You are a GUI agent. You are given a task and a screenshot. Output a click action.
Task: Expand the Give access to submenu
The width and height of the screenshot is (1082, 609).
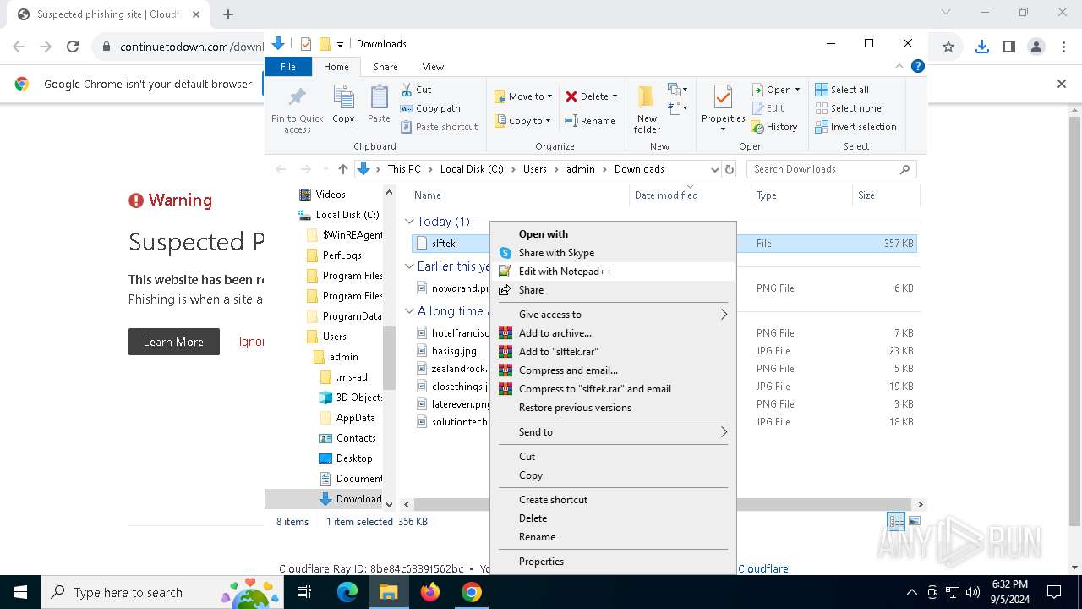pos(613,315)
